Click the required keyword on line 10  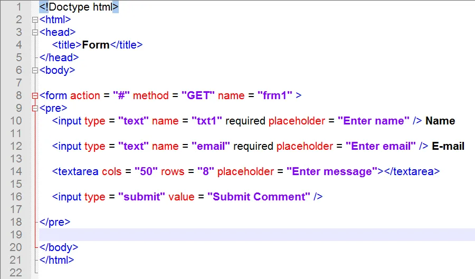(245, 121)
